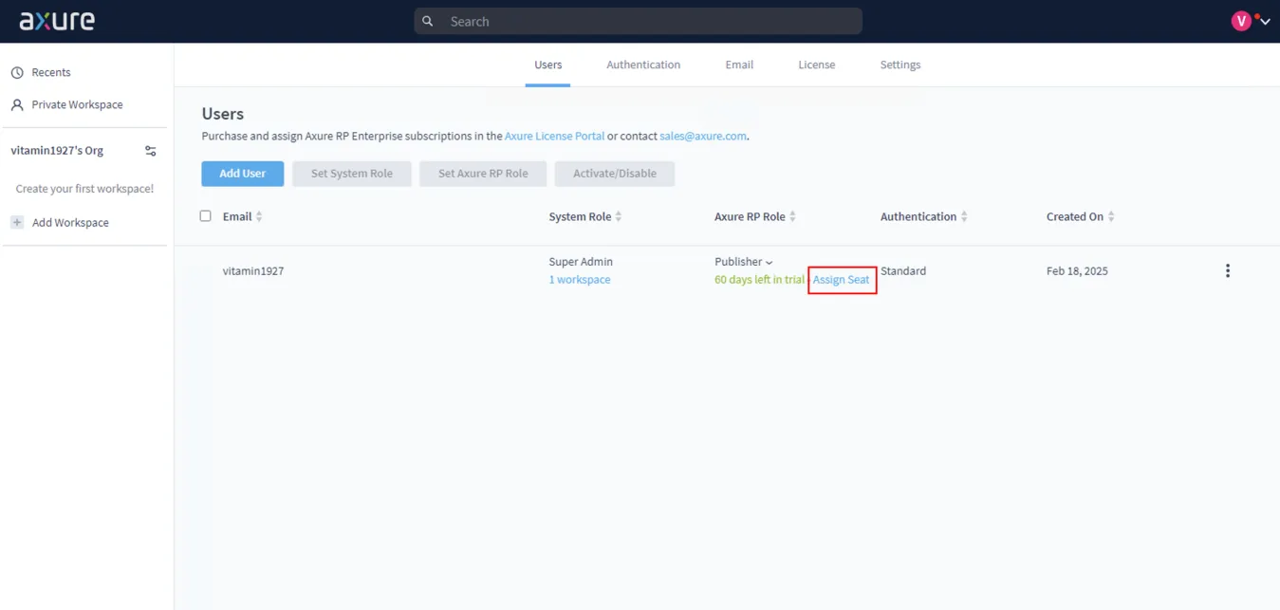1280x610 pixels.
Task: Click the Assign Seat link
Action: (841, 279)
